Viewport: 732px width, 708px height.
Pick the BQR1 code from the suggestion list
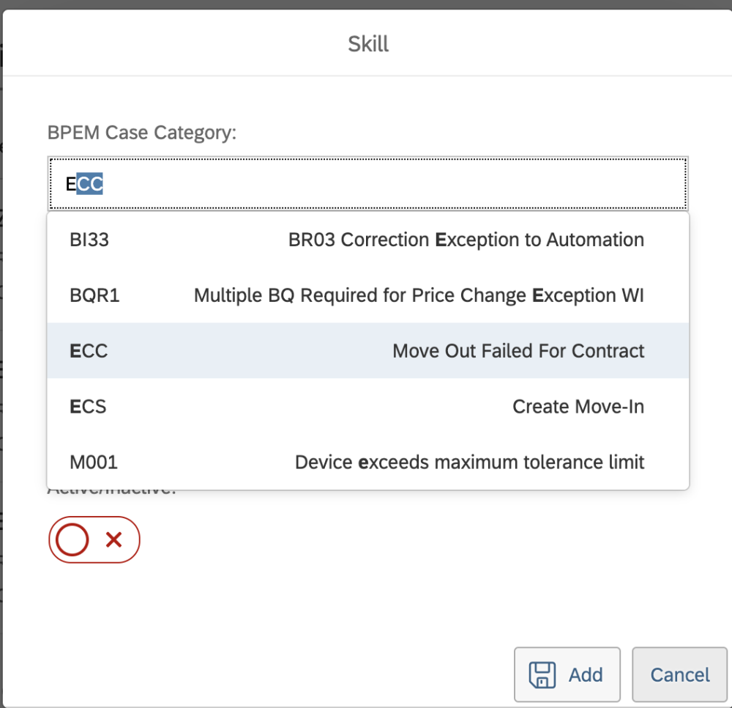[x=94, y=295]
